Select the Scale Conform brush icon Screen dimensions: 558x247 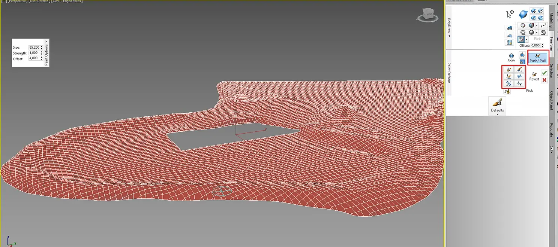pos(534,18)
